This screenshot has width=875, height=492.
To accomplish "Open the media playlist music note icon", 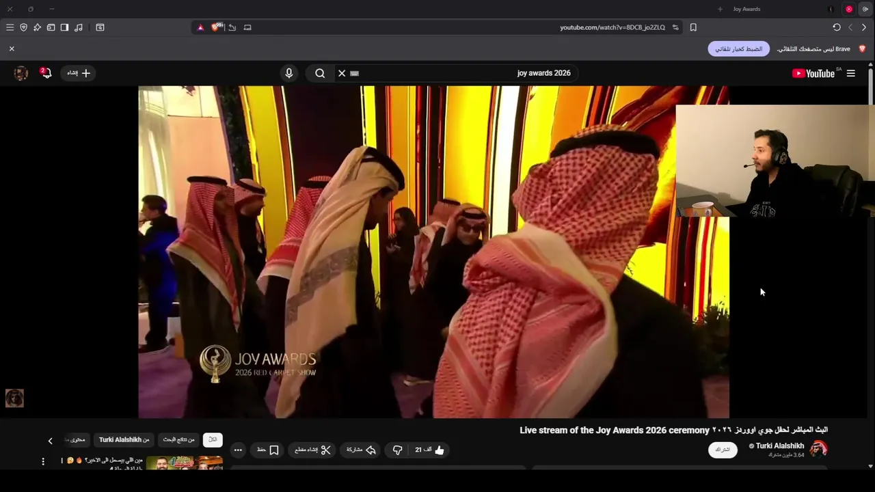I will pos(79,27).
